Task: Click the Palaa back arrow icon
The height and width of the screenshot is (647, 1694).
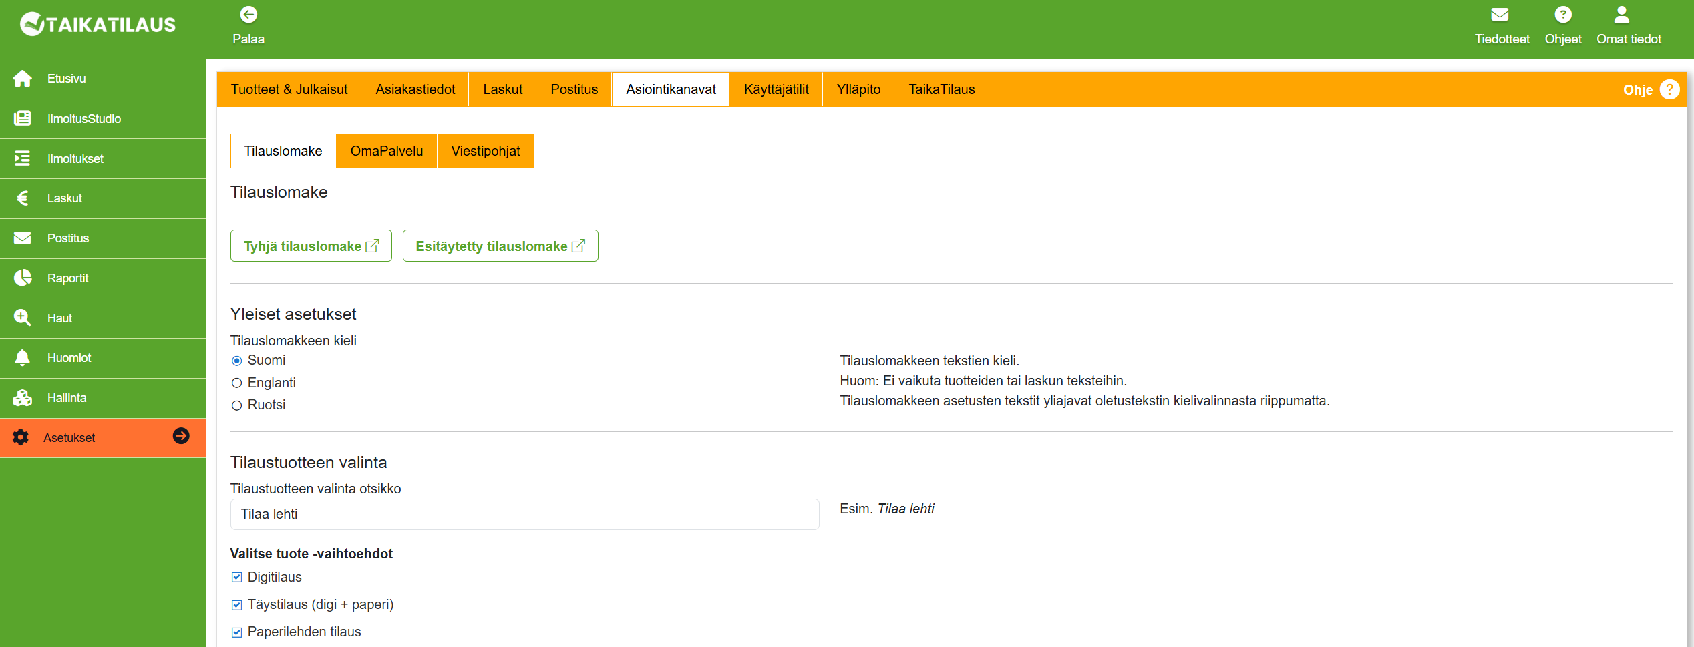Action: [x=248, y=15]
